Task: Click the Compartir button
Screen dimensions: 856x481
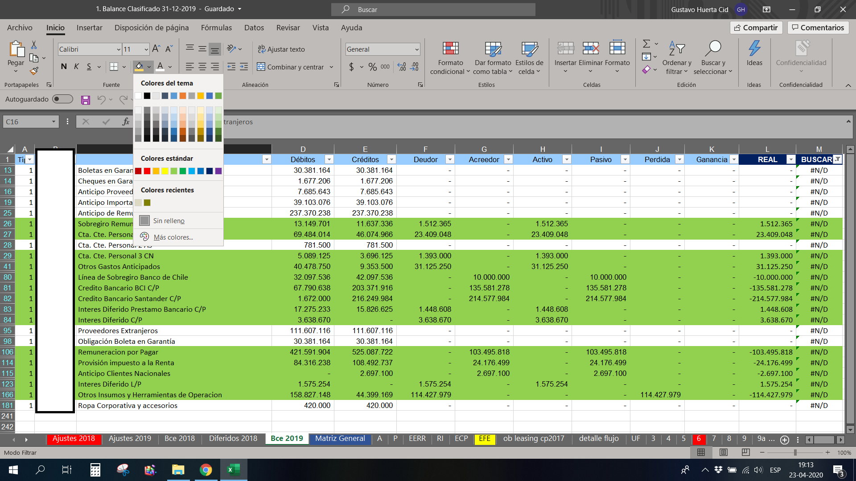Action: (756, 28)
